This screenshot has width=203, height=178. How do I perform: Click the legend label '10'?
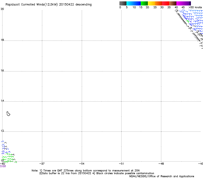(134, 7)
